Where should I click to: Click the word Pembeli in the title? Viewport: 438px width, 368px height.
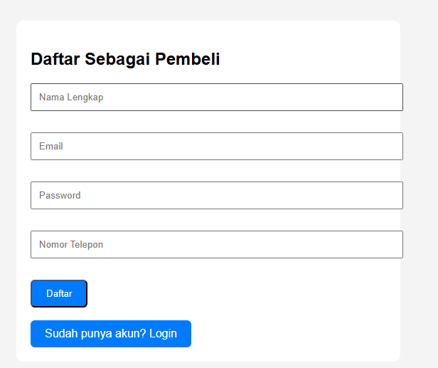click(x=188, y=59)
